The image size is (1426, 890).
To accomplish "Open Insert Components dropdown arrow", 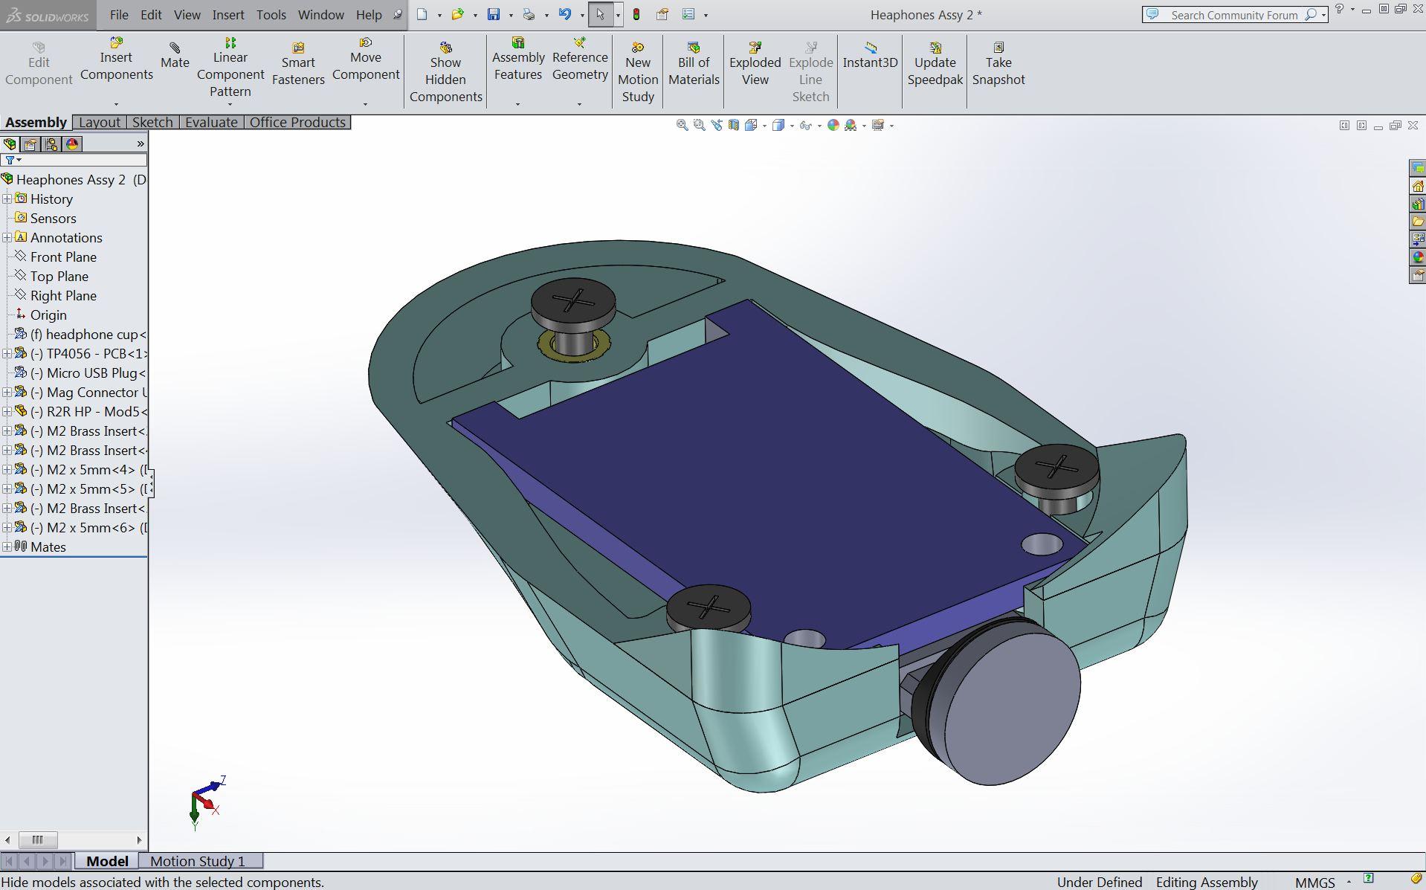I will (x=116, y=104).
